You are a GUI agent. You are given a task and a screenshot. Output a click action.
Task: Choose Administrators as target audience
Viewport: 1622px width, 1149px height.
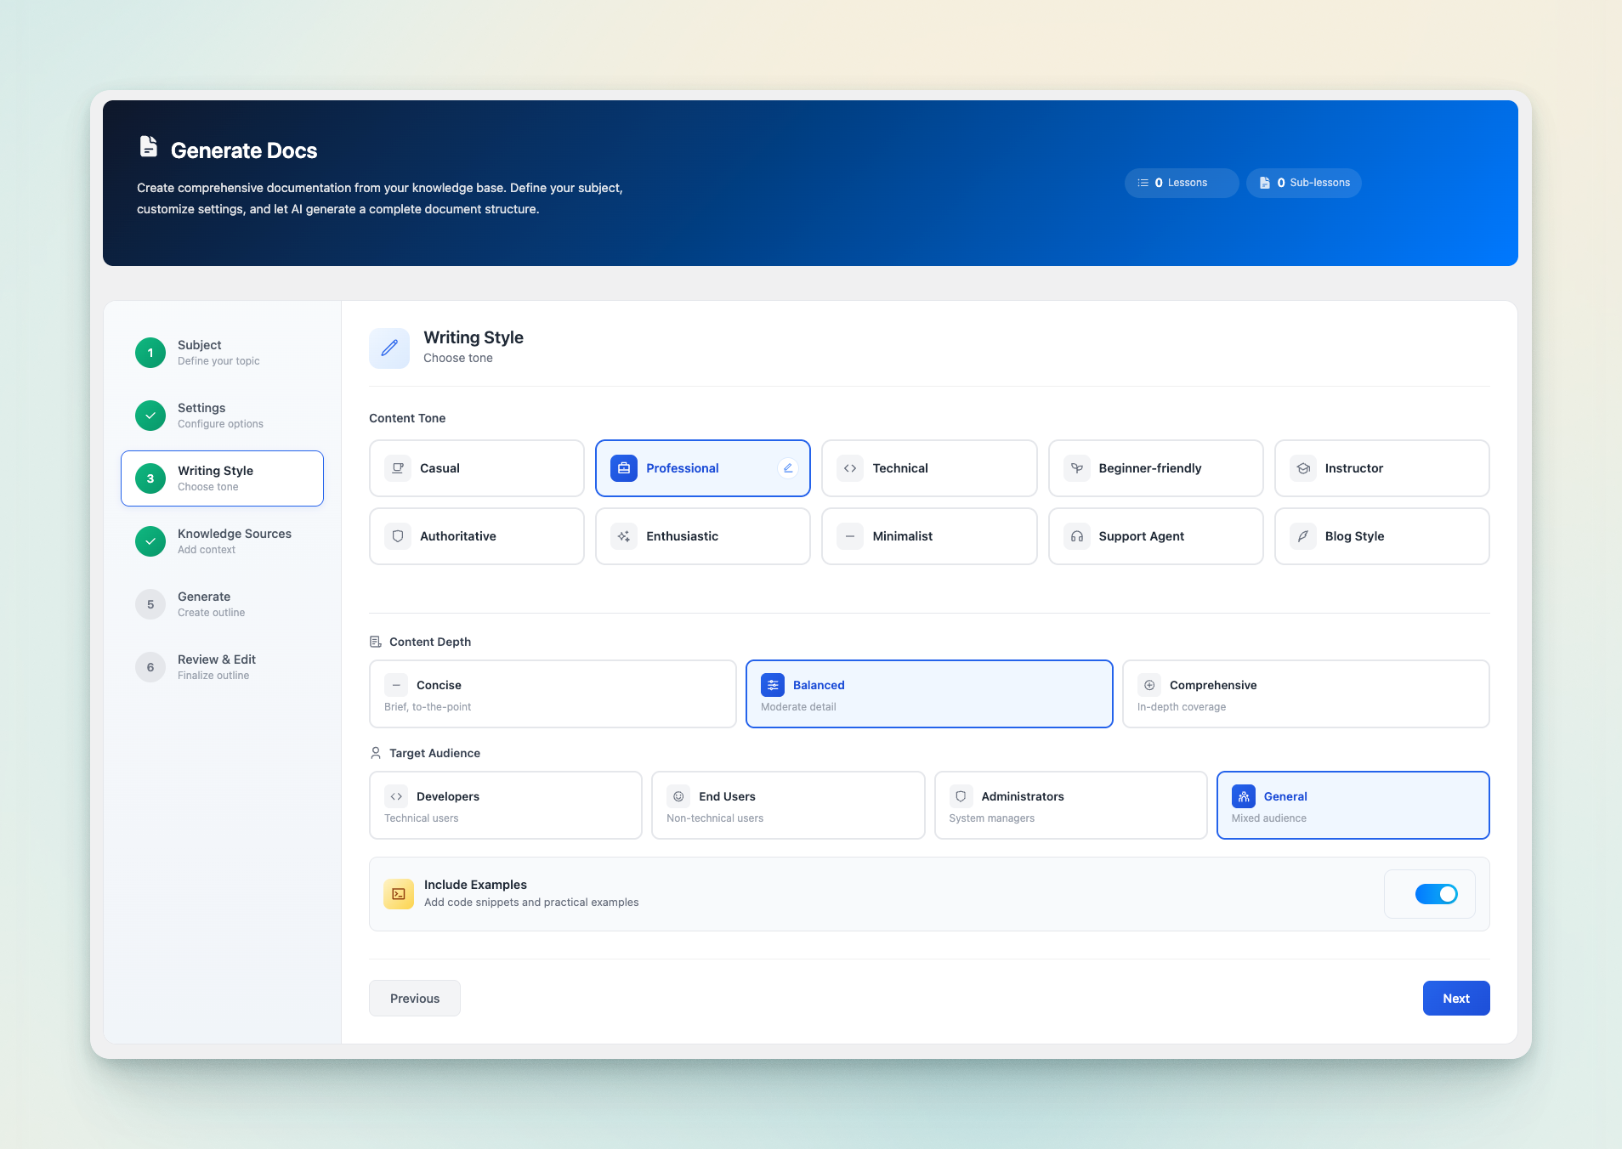click(1069, 804)
